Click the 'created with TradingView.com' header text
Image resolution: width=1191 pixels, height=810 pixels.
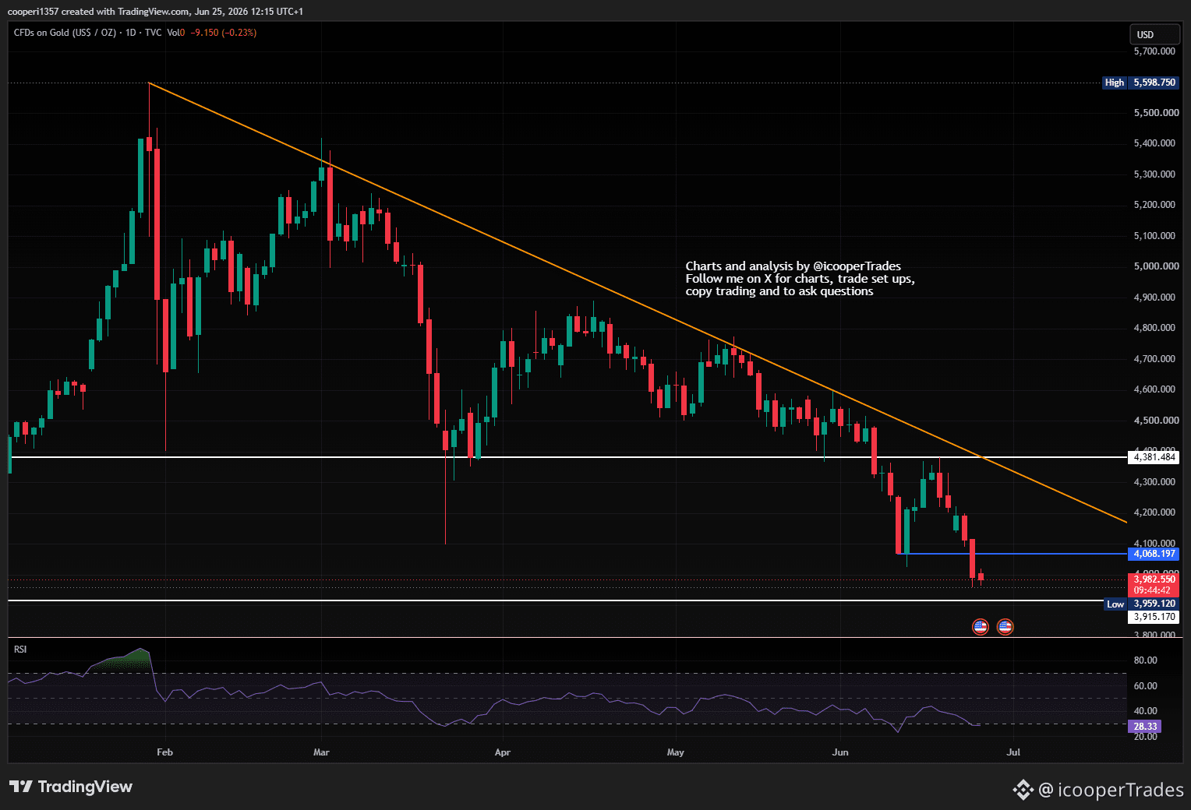click(x=125, y=12)
